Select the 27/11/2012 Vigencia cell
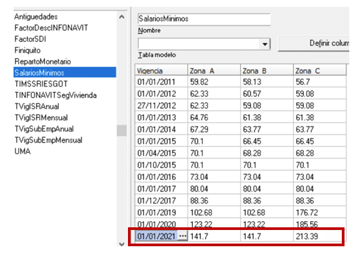This screenshot has height=253, width=354. pyautogui.click(x=161, y=106)
